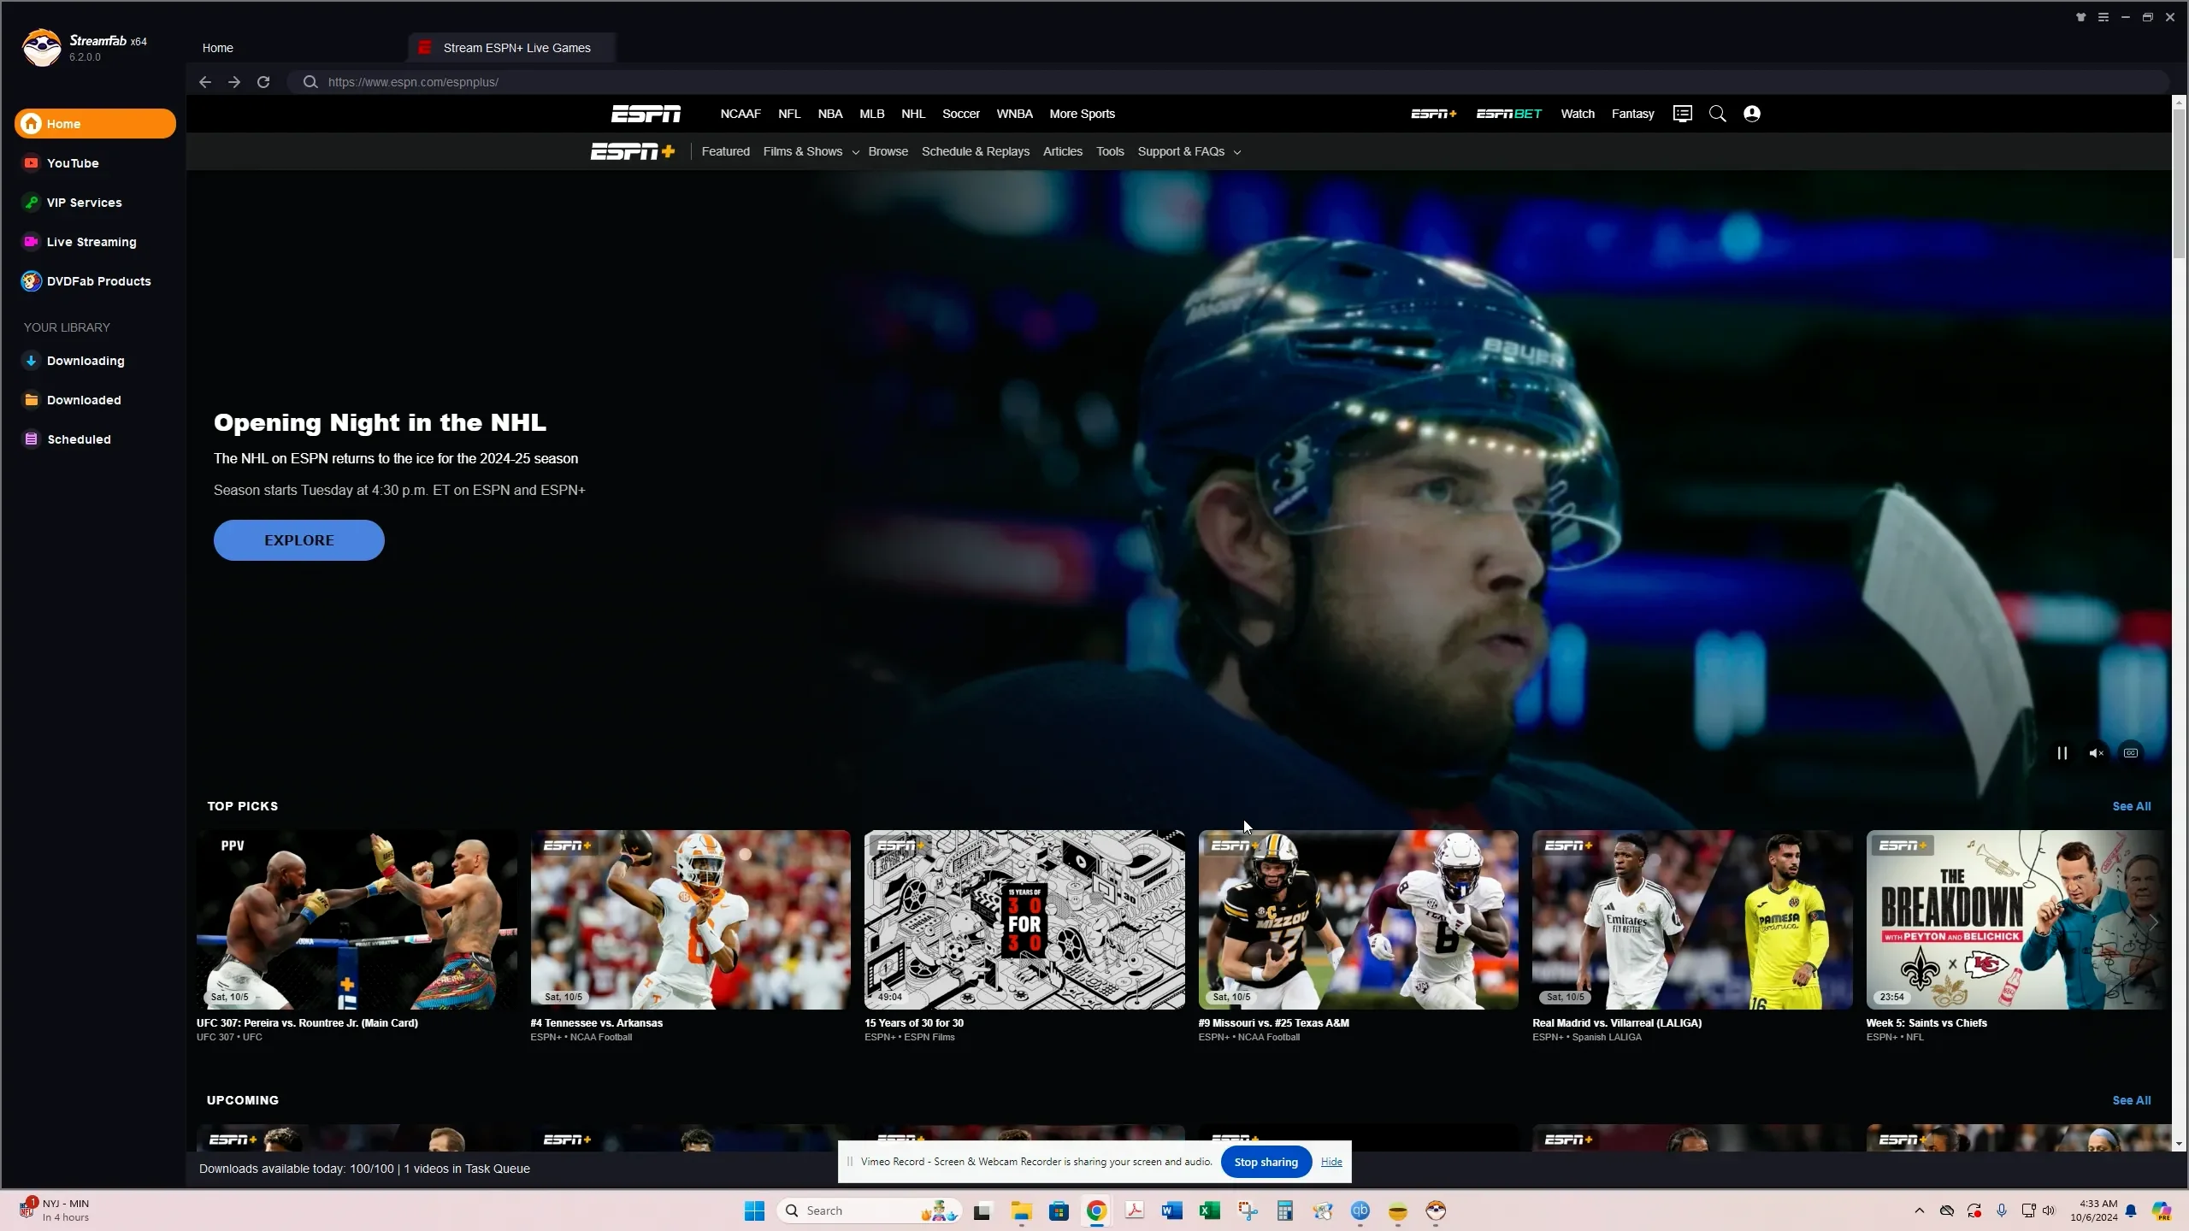
Task: Expand the Films & Shows dropdown
Action: point(811,151)
